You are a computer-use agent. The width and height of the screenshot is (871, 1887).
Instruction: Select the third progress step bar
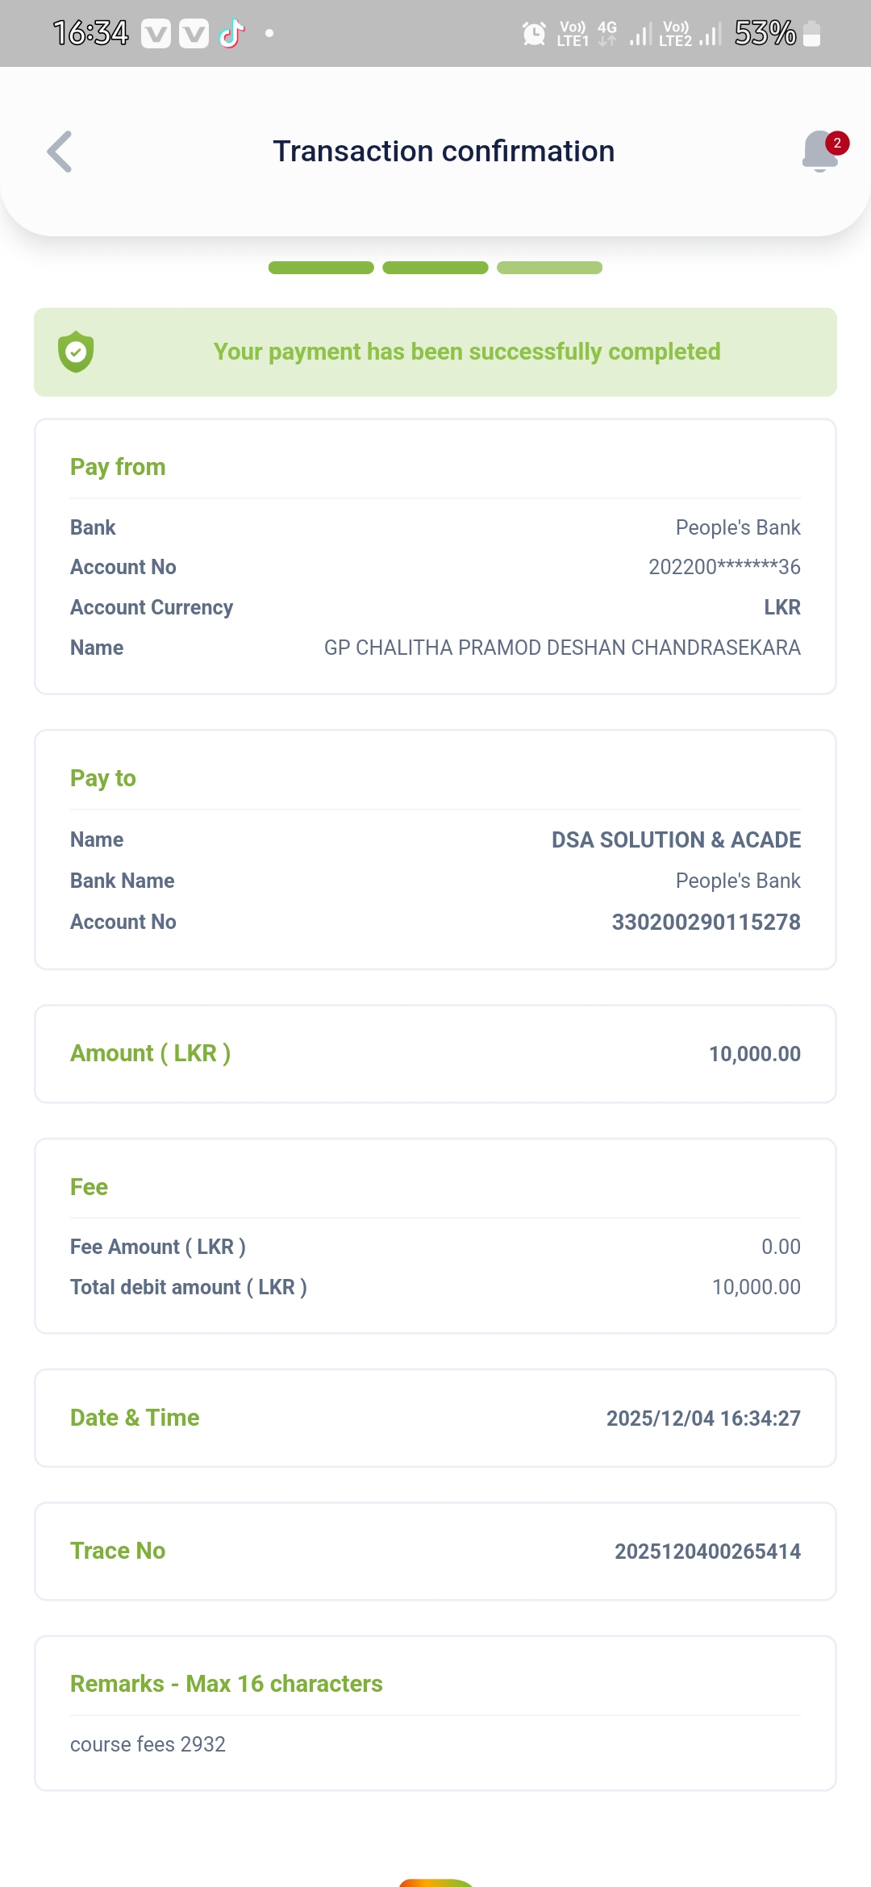point(549,268)
